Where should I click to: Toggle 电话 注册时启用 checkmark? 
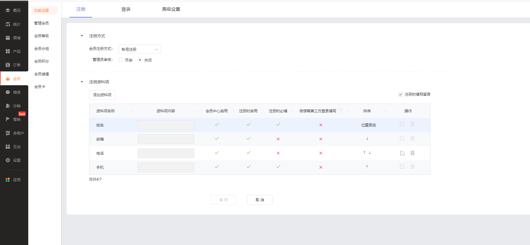point(248,153)
